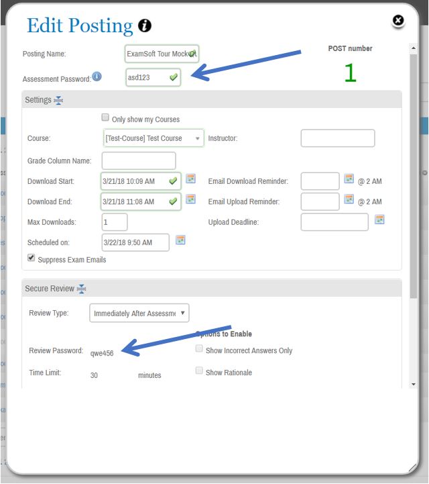This screenshot has height=484, width=429.
Task: Click the Max Downloads field
Action: 115,222
